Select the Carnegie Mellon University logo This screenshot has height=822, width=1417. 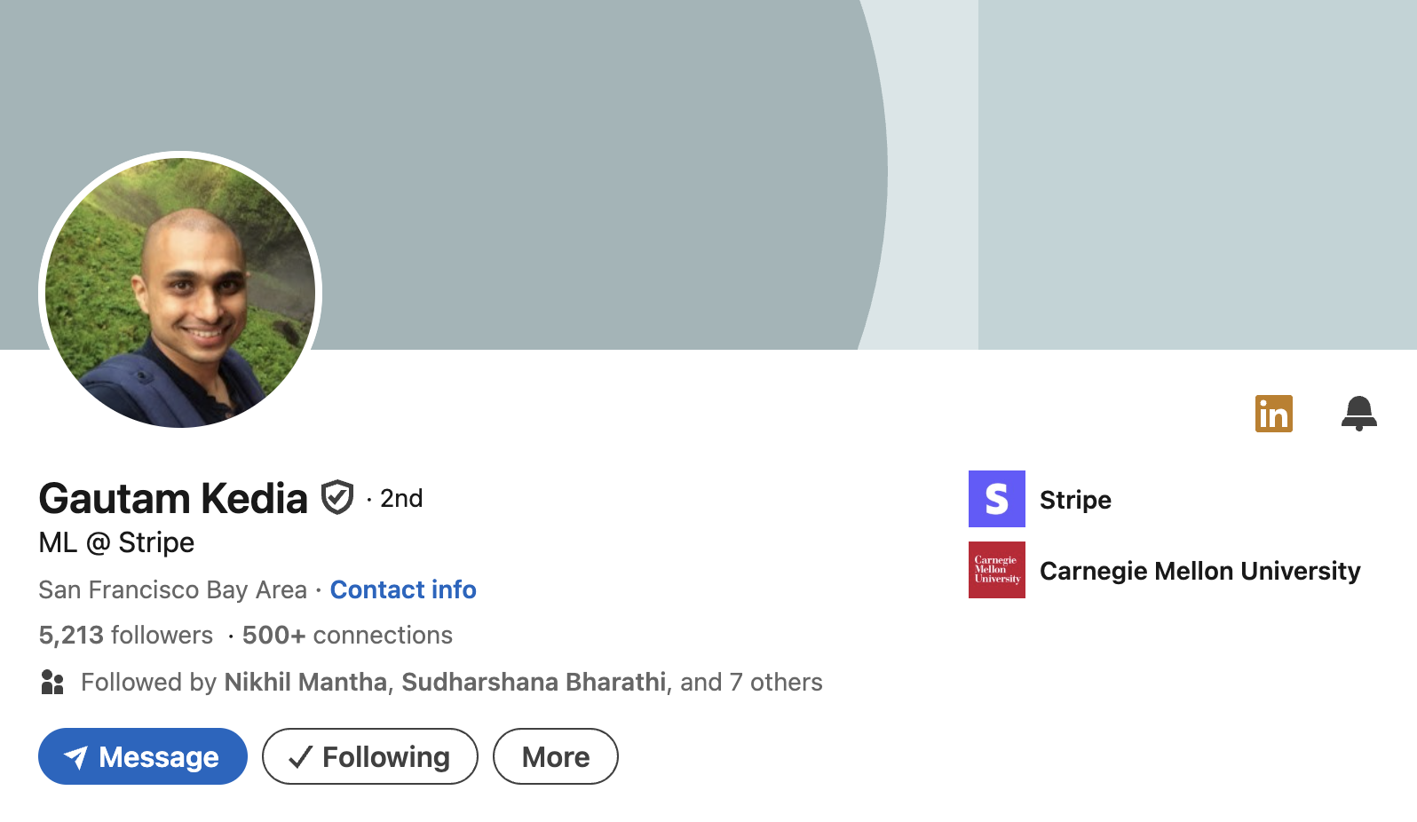[x=996, y=569]
